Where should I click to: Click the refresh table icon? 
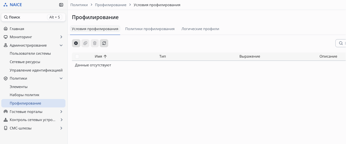104,43
